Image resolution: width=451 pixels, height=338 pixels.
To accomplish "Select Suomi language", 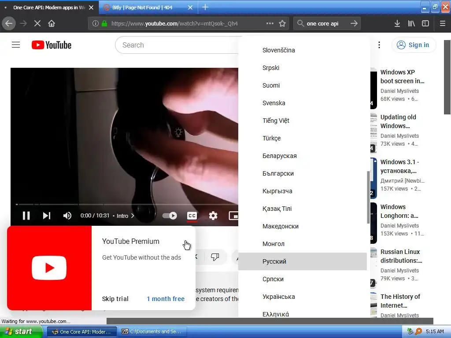I will click(x=303, y=85).
